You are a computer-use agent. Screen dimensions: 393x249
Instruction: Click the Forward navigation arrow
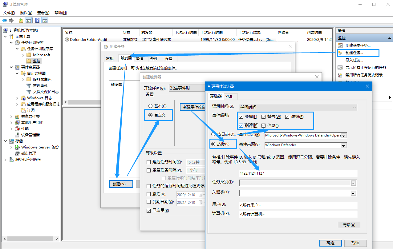coord(11,20)
